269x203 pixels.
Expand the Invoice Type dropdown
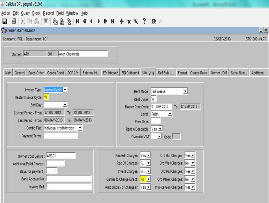coord(65,90)
